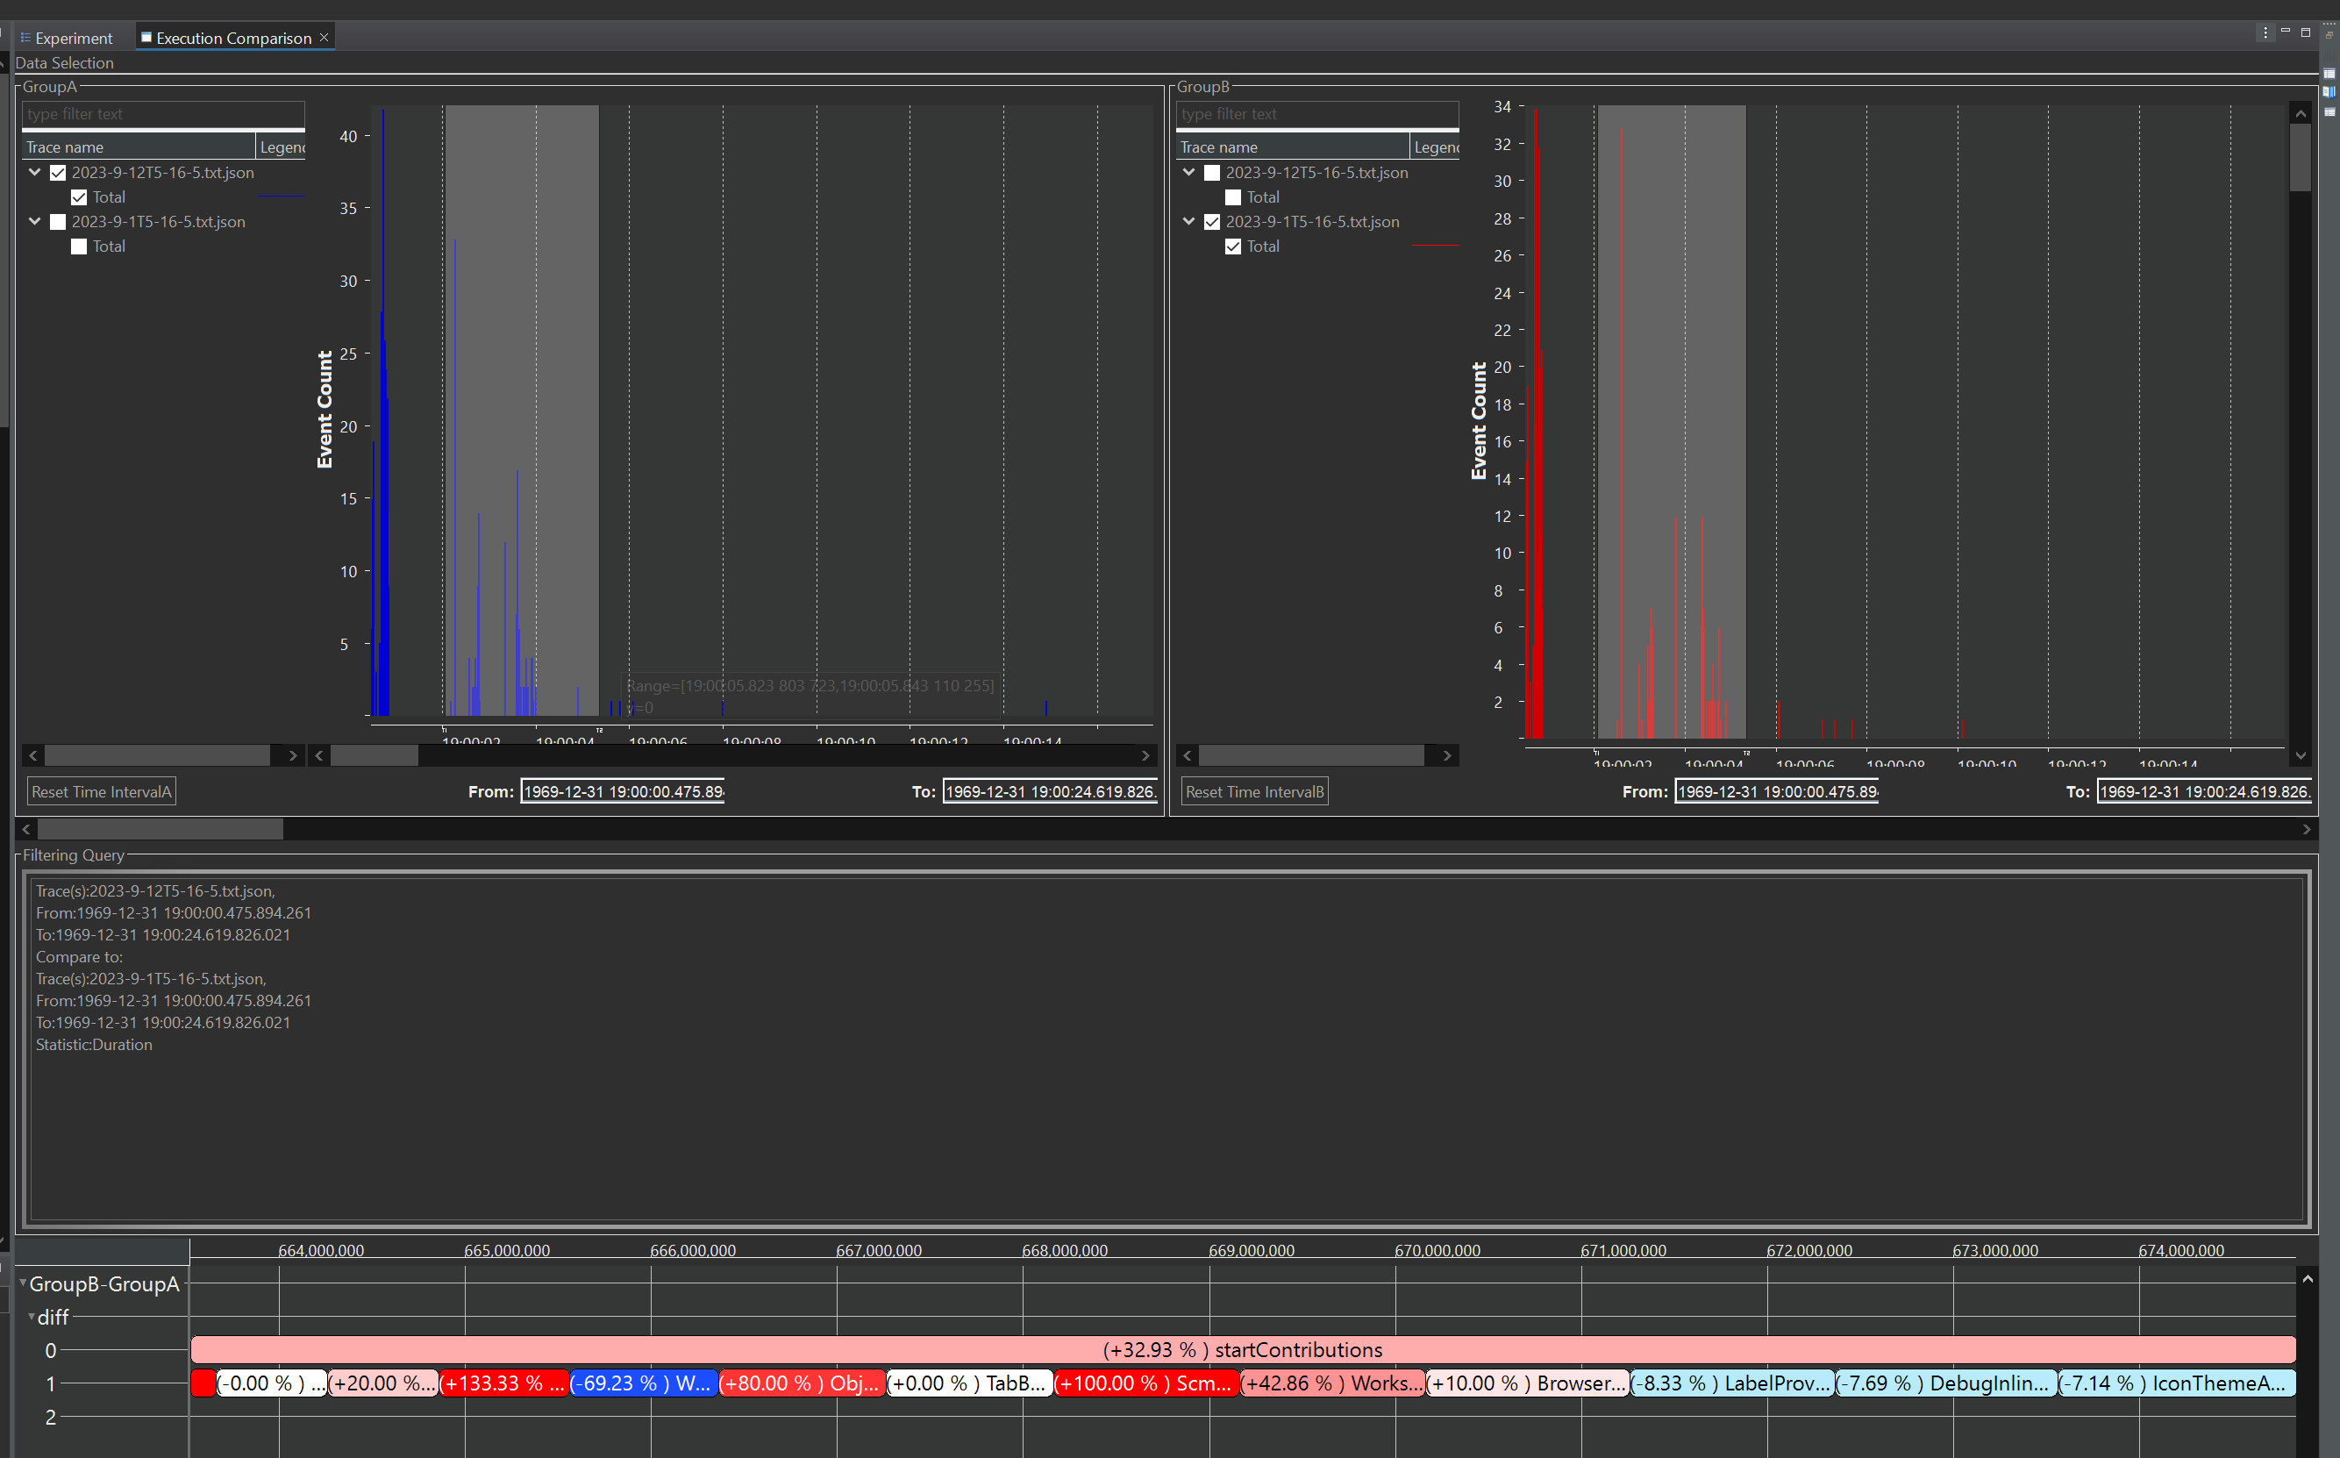Viewport: 2340px width, 1458px height.
Task: Collapse 2023-9-12T5-16-5.txt.json tree in GroupB
Action: point(1189,173)
